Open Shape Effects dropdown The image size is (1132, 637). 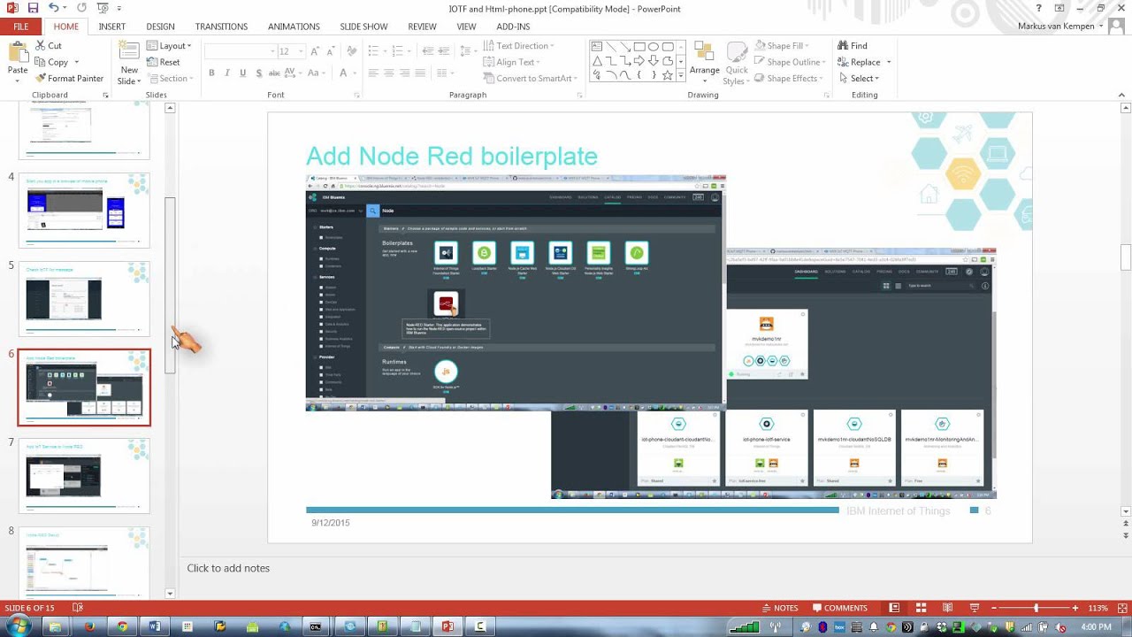point(789,78)
